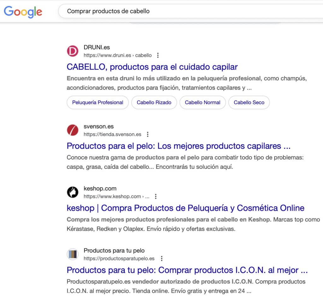Image resolution: width=323 pixels, height=304 pixels.
Task: Open 'Productos para tu pelo: Comprar productos I.C.O.N.'
Action: (187, 270)
